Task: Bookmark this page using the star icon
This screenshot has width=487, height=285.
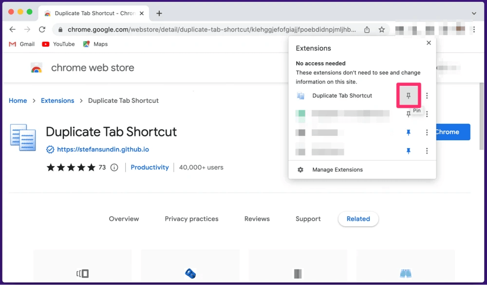Action: tap(382, 29)
